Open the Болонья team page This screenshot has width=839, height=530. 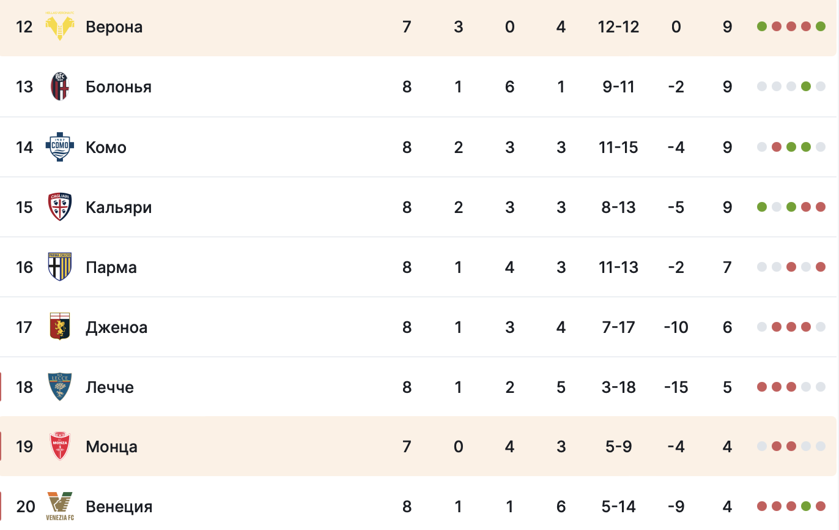[x=118, y=87]
